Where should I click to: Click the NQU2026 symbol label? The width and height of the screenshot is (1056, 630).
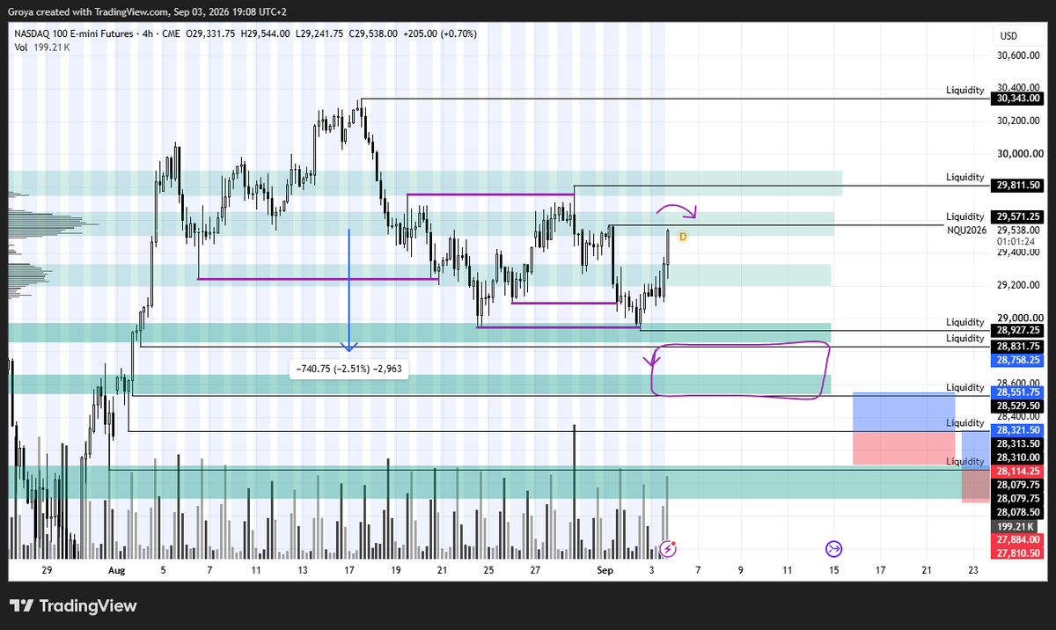[x=966, y=229]
